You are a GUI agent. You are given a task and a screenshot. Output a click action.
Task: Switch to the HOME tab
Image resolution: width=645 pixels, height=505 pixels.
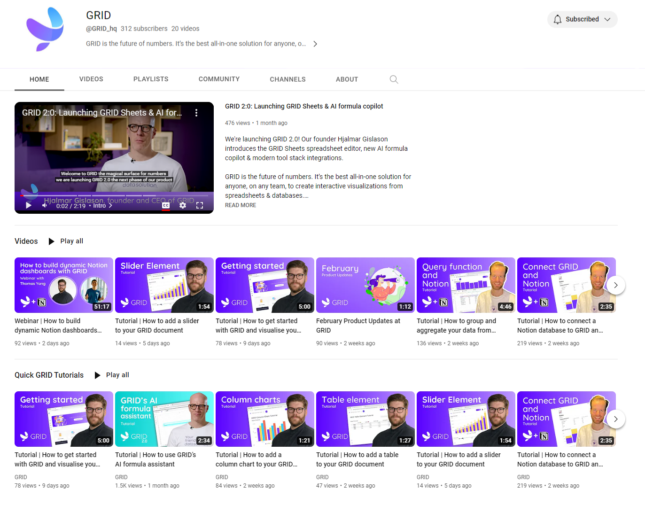click(39, 79)
